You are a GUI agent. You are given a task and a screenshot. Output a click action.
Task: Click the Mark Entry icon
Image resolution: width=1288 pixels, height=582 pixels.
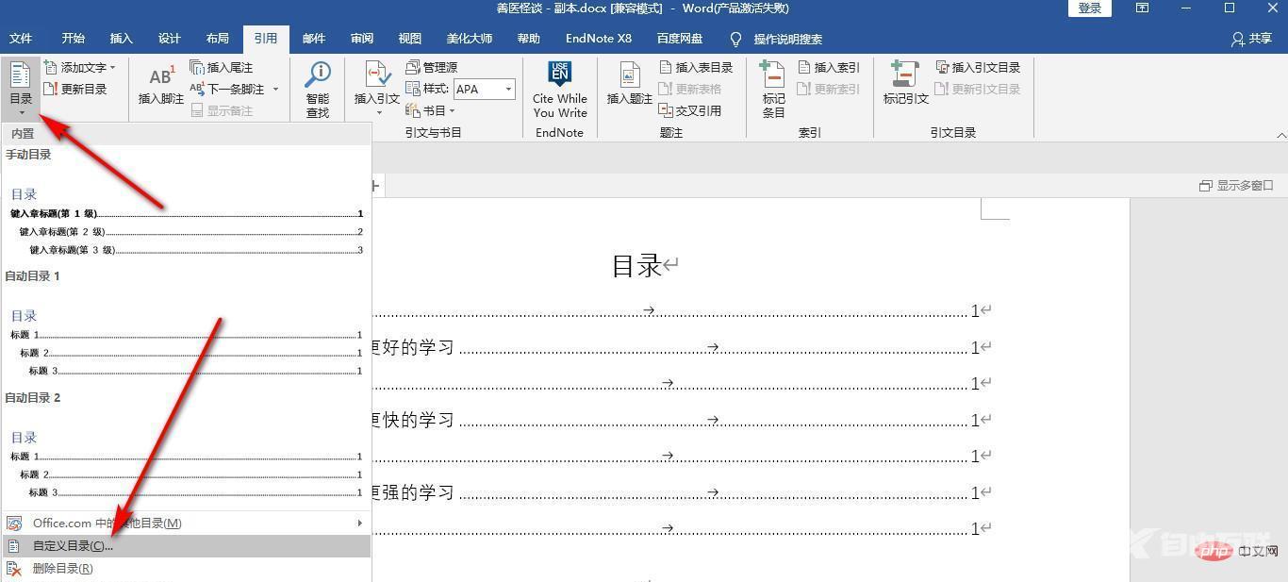point(773,75)
